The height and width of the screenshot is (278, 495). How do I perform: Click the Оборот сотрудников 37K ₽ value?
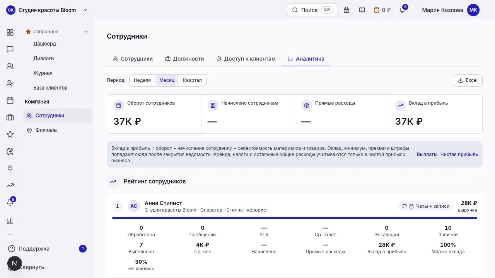click(127, 121)
